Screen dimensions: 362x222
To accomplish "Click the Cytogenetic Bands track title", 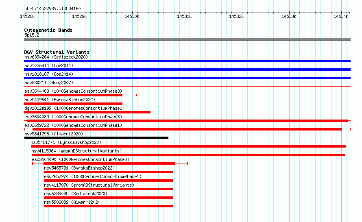I will click(48, 30).
